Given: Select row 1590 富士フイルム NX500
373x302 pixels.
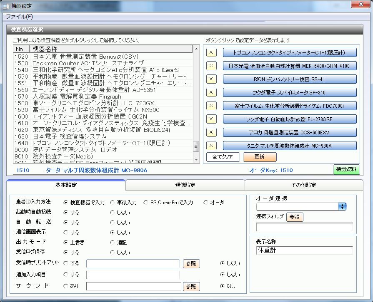Looking at the screenshot, I should pos(103,110).
